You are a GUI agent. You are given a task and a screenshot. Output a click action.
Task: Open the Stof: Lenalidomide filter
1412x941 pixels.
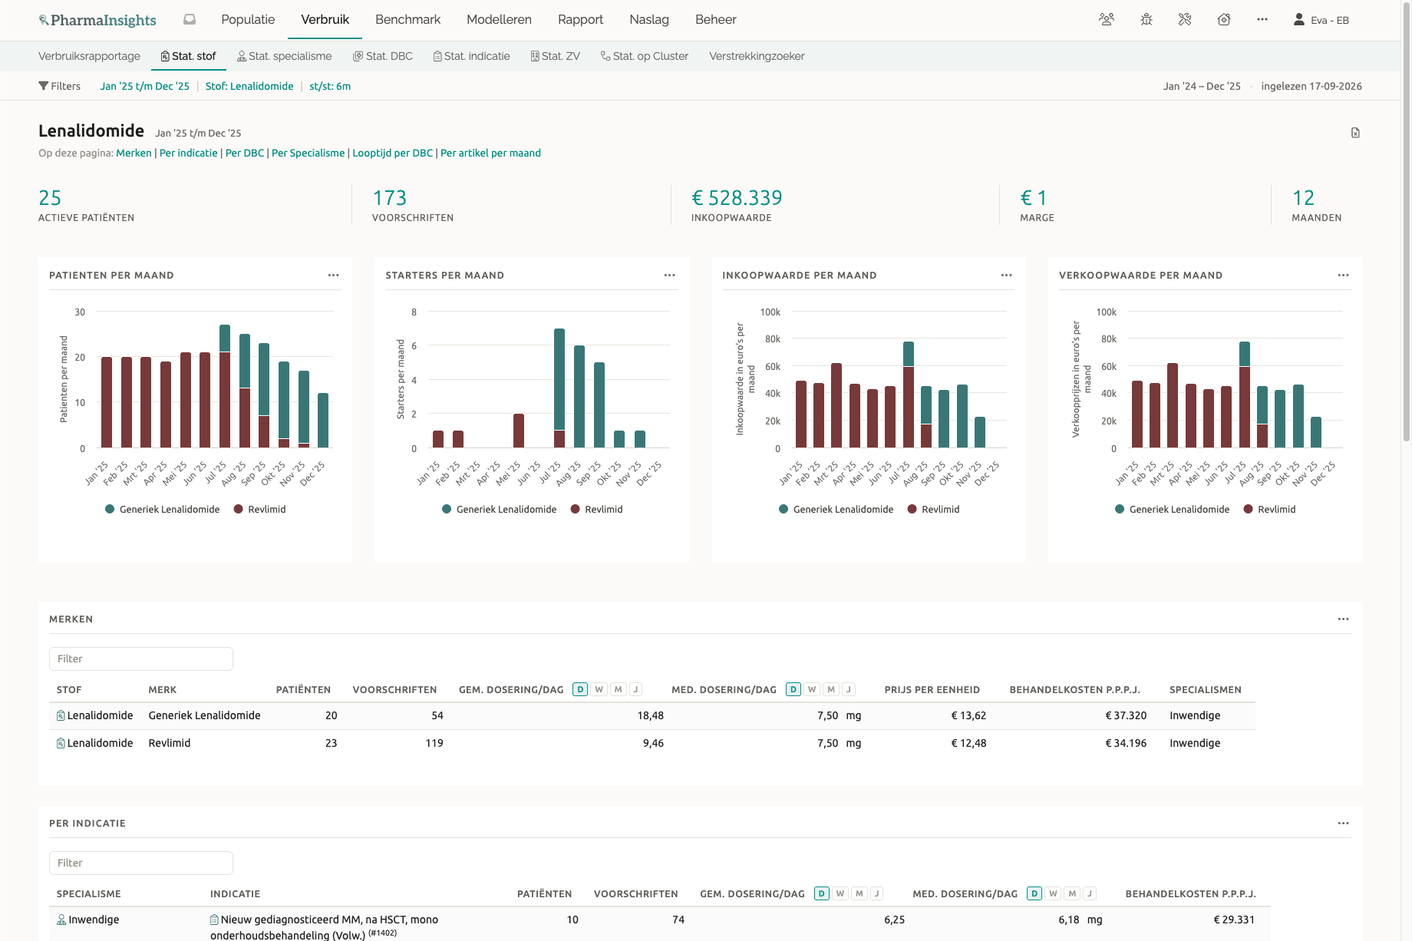[249, 86]
